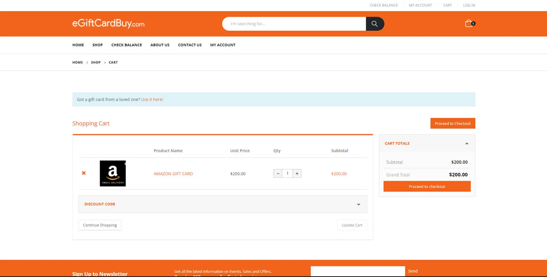Open My Account in top utility bar
547x277 pixels.
[x=421, y=6]
